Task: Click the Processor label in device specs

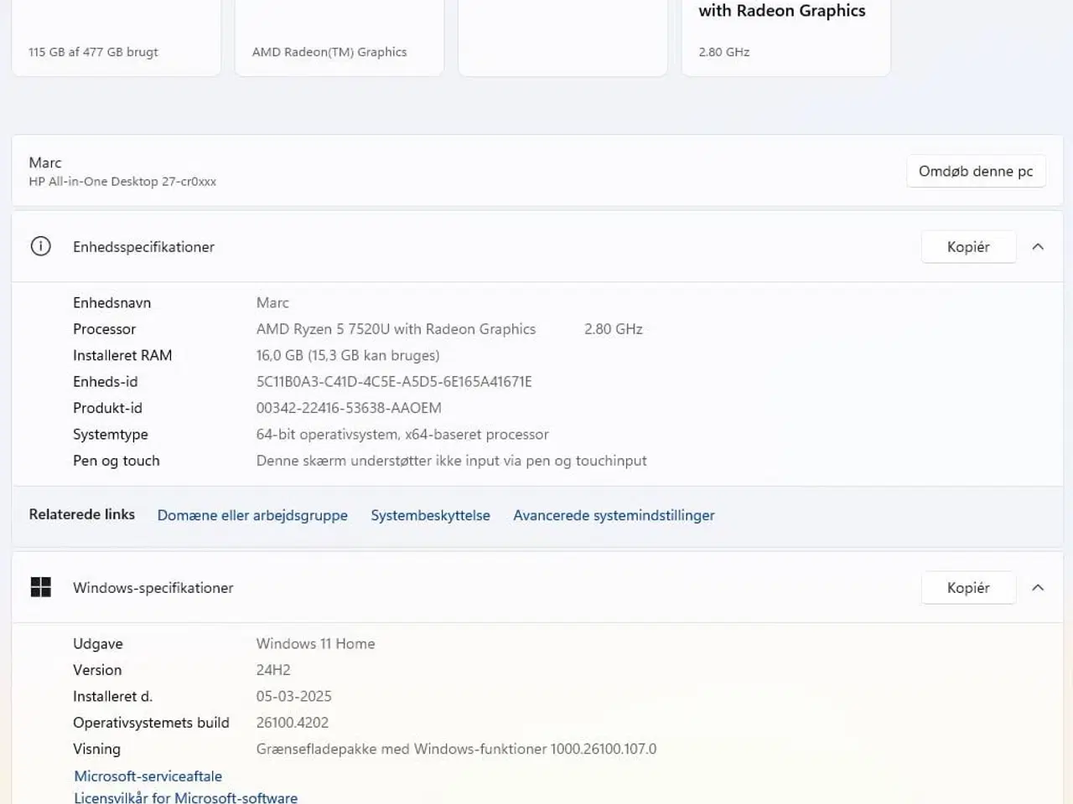Action: [x=104, y=329]
